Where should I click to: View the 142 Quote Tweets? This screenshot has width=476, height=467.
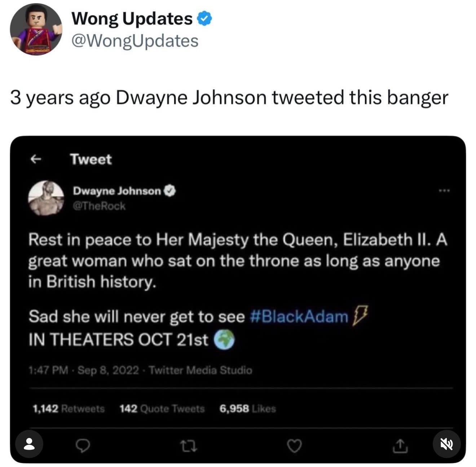[162, 409]
